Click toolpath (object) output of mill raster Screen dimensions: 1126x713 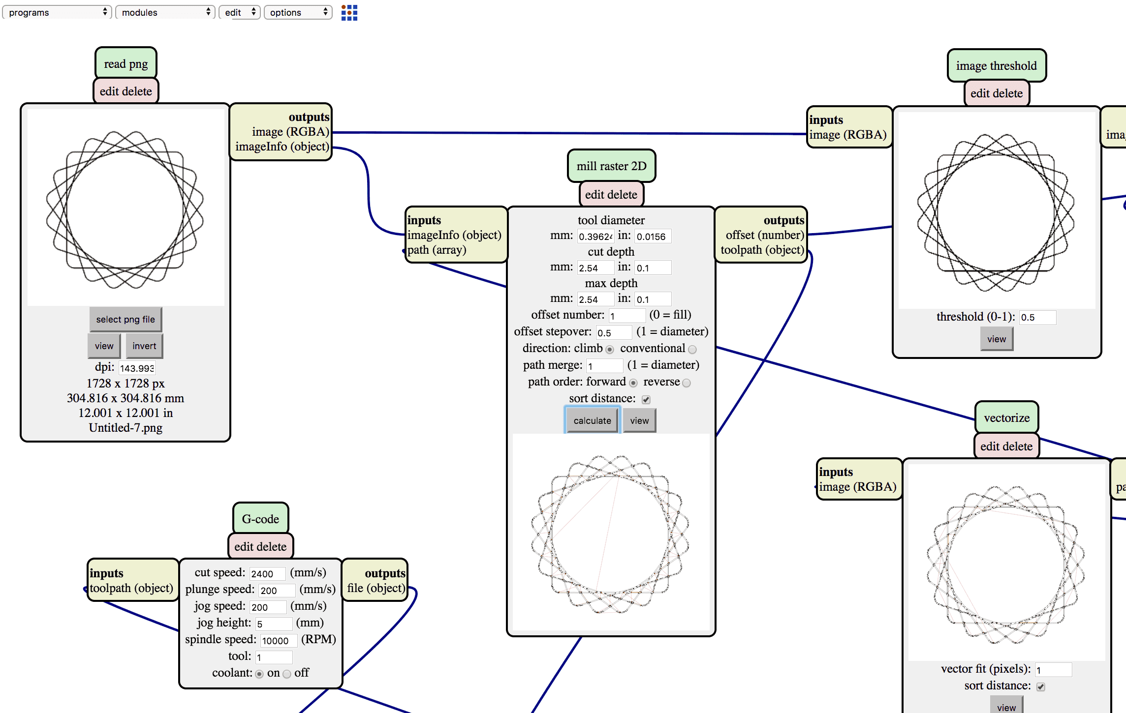coord(762,250)
